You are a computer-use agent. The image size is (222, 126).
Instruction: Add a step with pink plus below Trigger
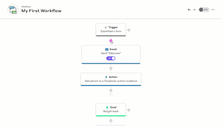click(111, 41)
